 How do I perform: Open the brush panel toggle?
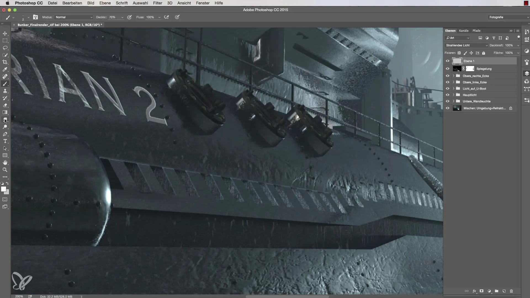point(36,17)
